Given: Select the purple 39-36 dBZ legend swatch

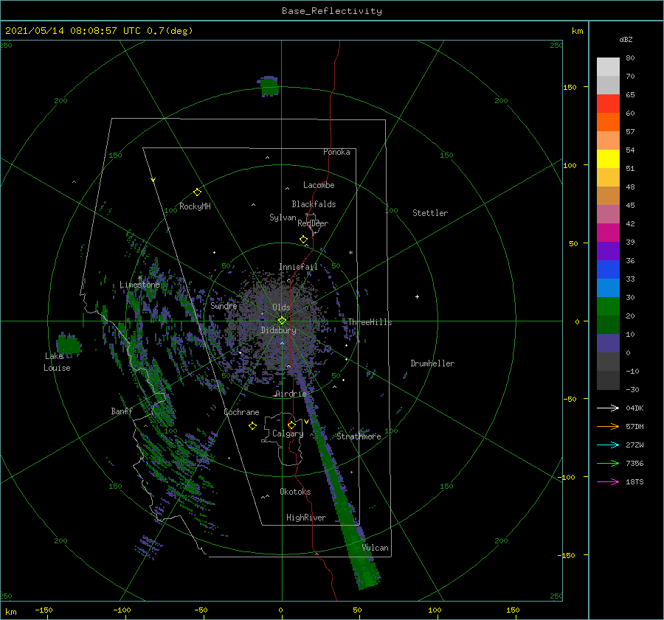Looking at the screenshot, I should [608, 251].
